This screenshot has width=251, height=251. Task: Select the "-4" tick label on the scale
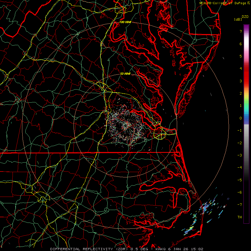[x=240, y=168]
